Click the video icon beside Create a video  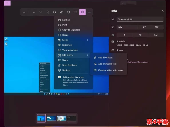95,70
